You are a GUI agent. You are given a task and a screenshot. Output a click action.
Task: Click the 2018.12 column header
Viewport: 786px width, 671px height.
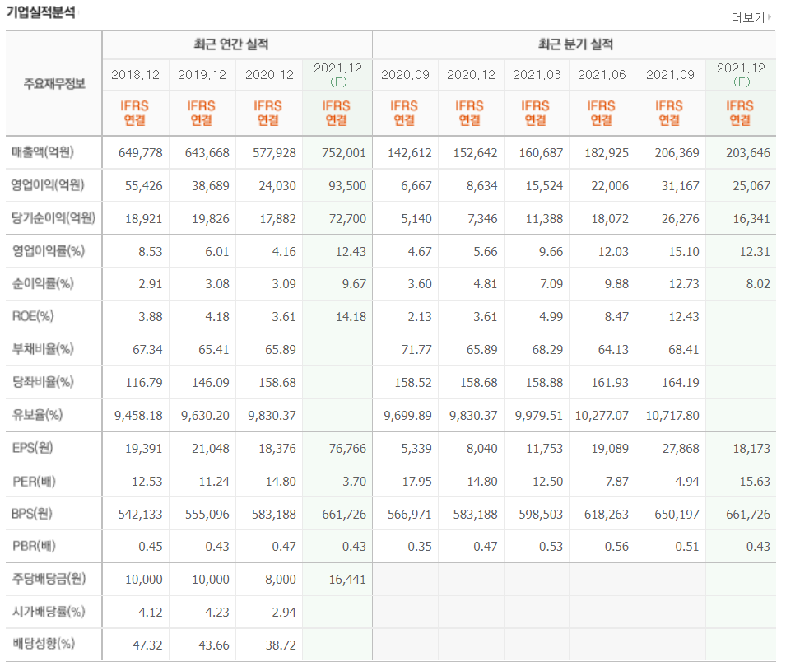135,75
